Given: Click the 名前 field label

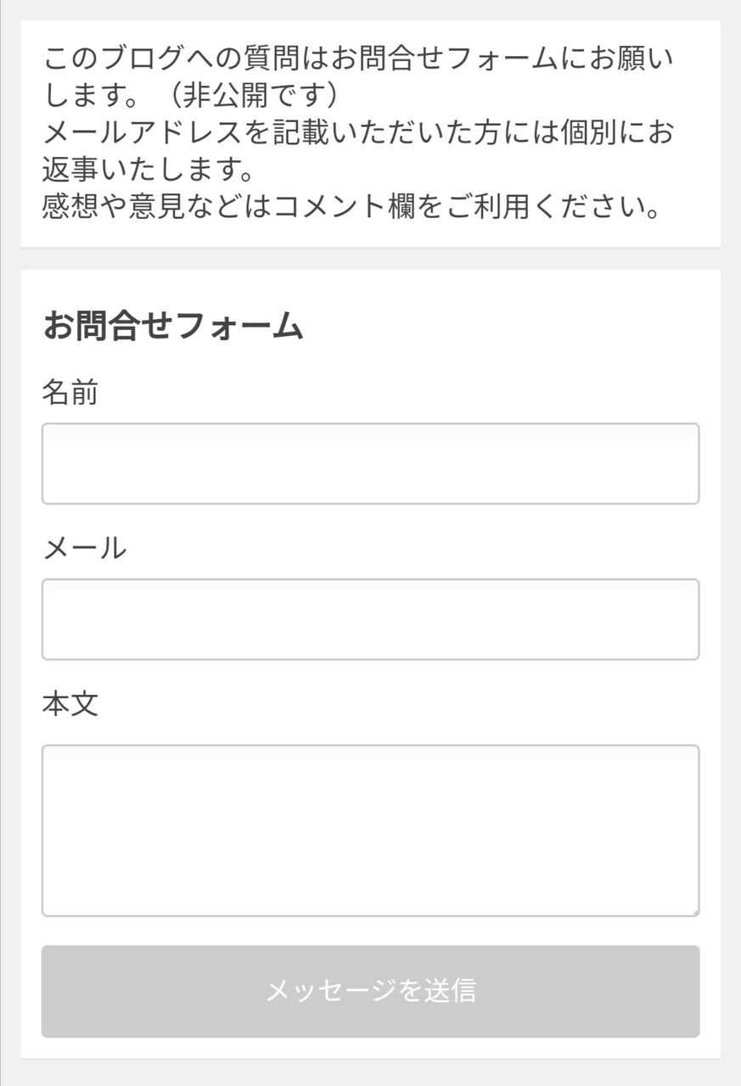Looking at the screenshot, I should (70, 393).
